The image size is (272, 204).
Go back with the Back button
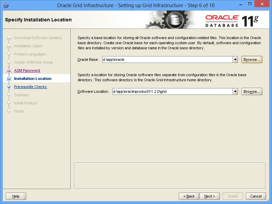tap(189, 196)
